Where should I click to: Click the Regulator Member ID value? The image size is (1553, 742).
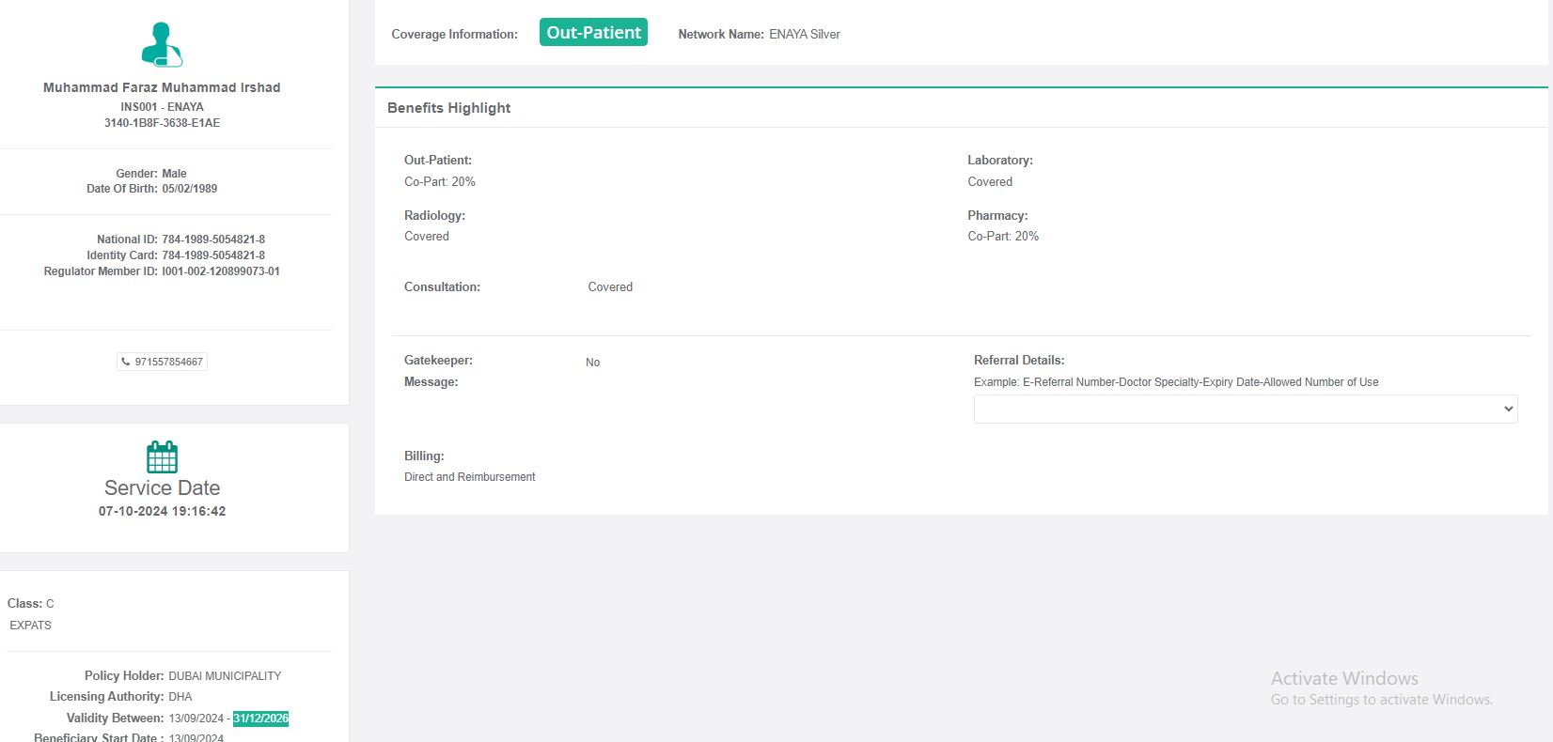pos(221,271)
